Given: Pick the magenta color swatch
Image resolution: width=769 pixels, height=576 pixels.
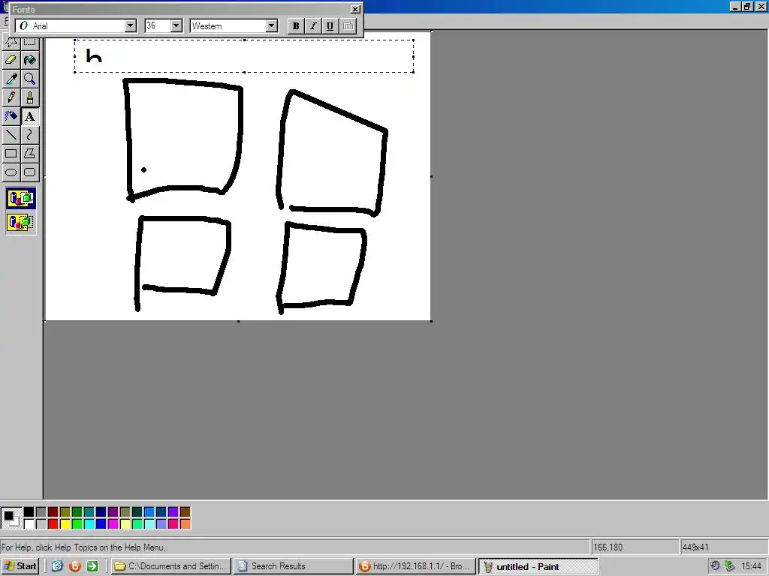Looking at the screenshot, I should 113,524.
